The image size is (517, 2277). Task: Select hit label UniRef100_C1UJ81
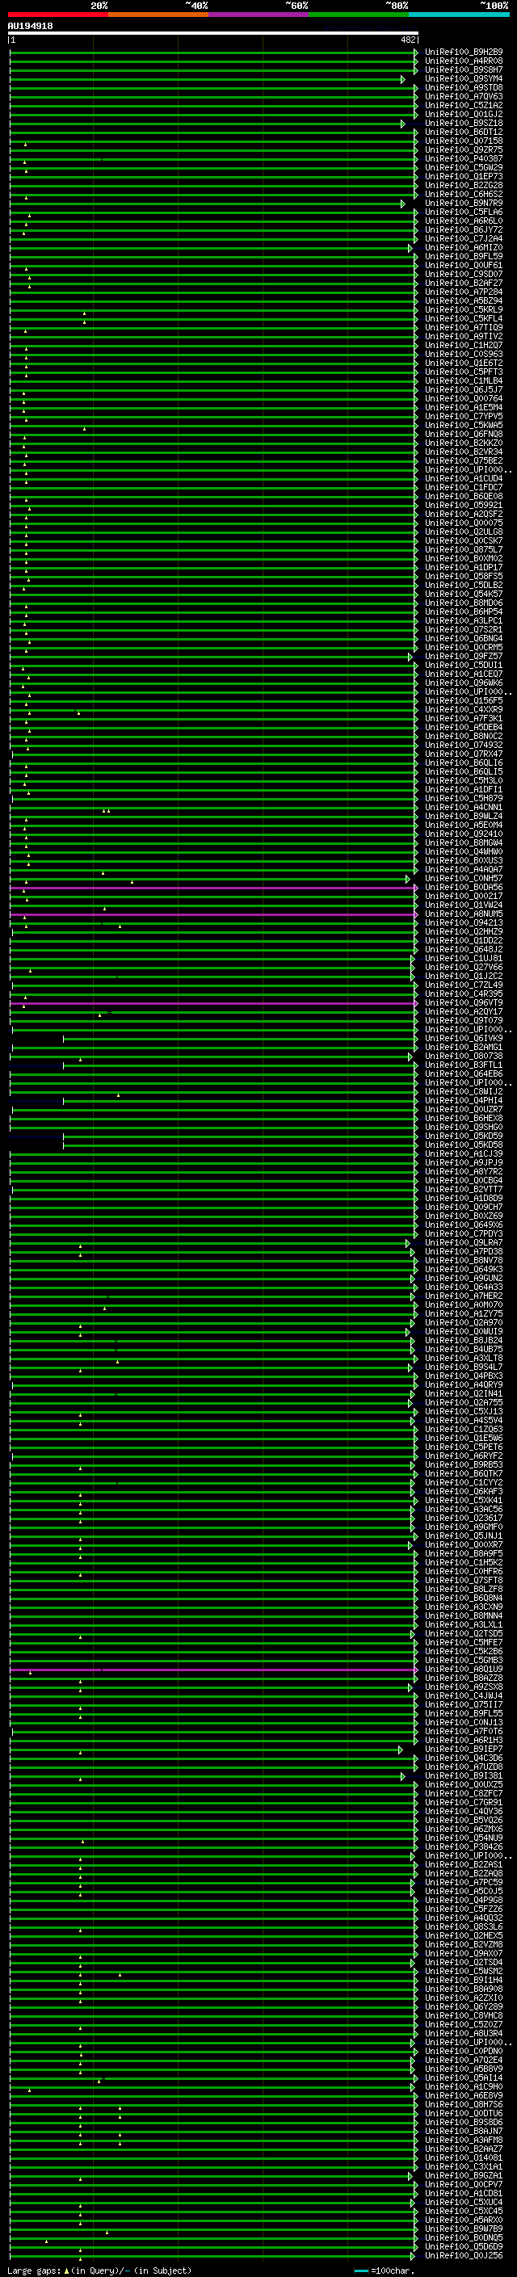tap(464, 958)
